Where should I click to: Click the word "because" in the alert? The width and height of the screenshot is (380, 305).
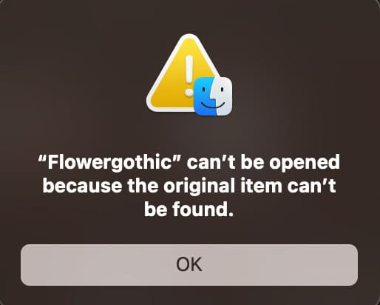point(82,186)
